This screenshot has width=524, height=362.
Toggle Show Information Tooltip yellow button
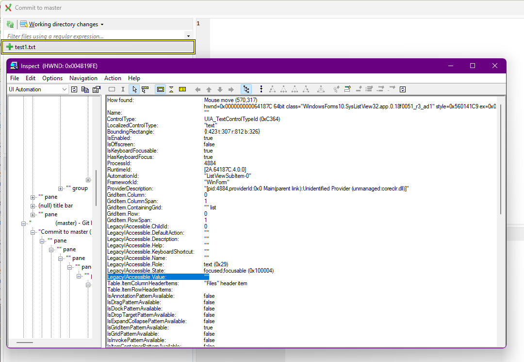[x=182, y=89]
